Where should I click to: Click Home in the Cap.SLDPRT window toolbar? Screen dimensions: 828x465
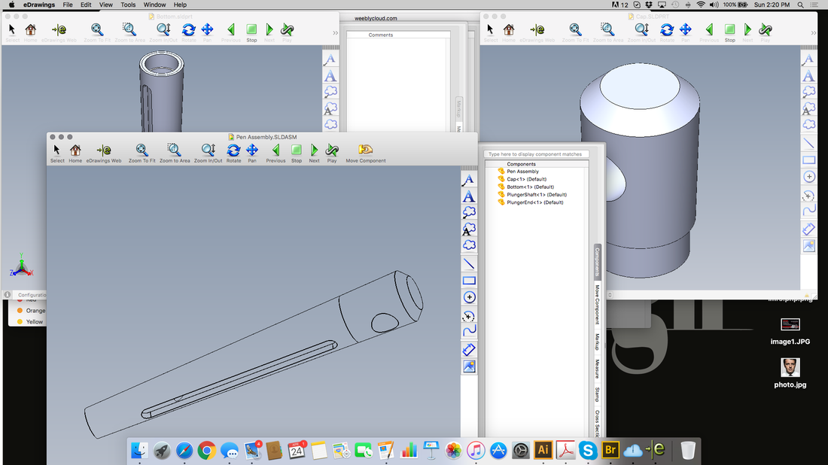[509, 32]
